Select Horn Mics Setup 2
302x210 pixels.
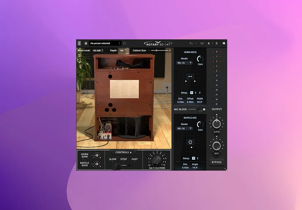196,93
